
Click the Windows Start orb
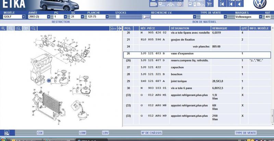pos(3,140)
